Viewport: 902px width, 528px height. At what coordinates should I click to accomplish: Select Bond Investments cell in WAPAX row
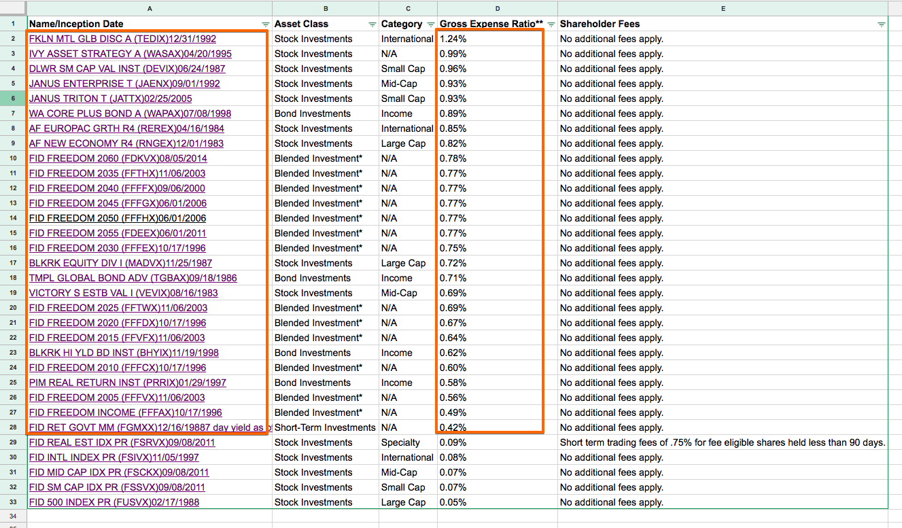click(326, 113)
